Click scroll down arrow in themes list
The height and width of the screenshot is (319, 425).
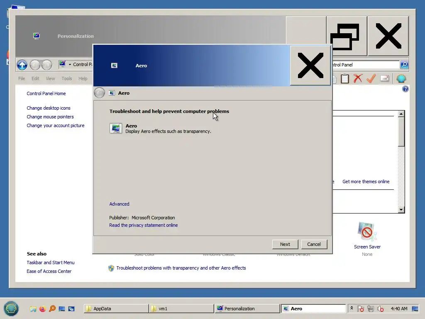pyautogui.click(x=401, y=209)
